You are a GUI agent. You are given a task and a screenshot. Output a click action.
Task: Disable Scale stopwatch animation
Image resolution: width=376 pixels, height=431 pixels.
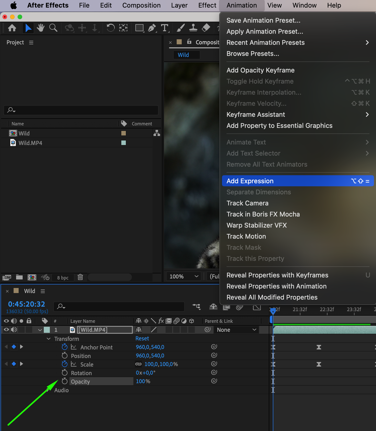coord(65,364)
